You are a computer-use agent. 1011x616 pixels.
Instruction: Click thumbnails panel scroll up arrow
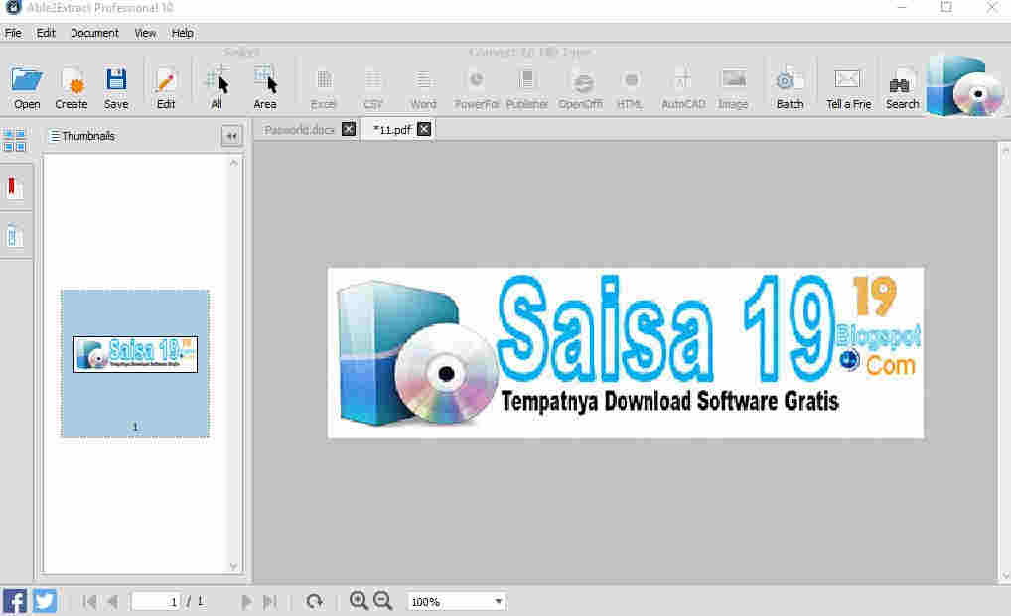click(x=234, y=163)
